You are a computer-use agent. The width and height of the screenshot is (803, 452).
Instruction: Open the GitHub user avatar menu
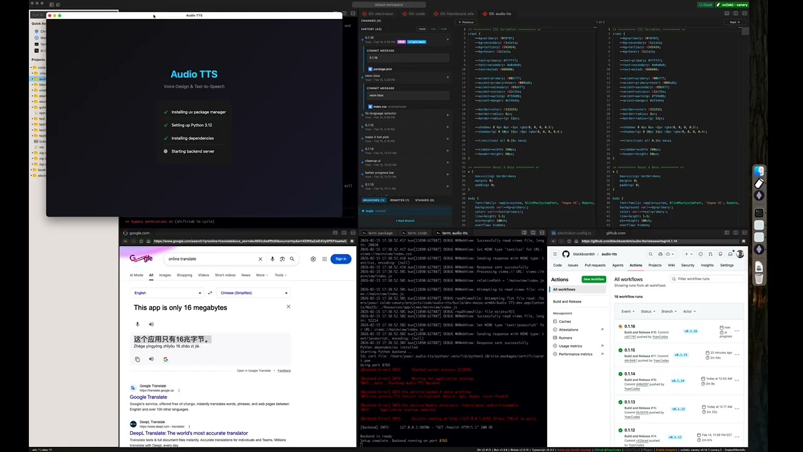pyautogui.click(x=740, y=254)
